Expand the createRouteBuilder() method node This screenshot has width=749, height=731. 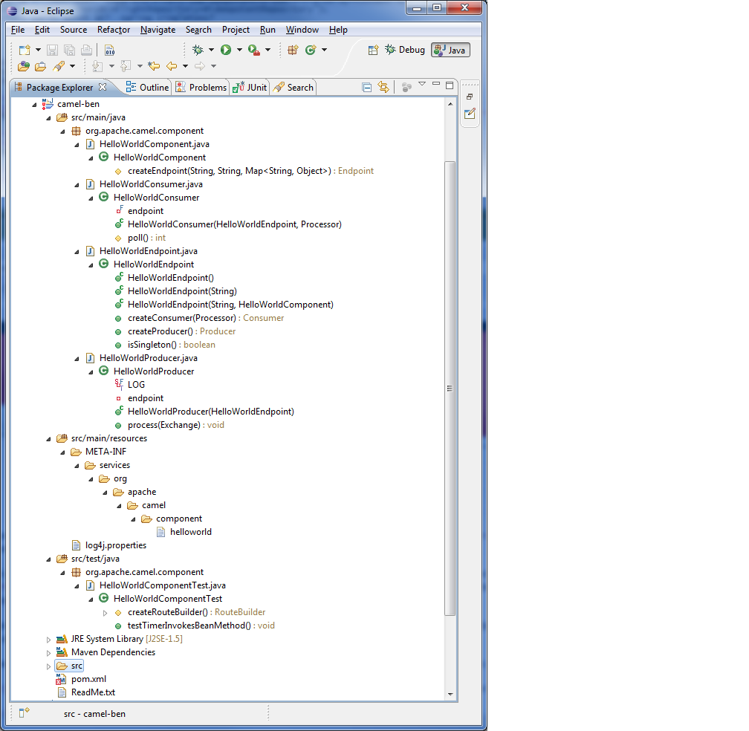pos(105,613)
